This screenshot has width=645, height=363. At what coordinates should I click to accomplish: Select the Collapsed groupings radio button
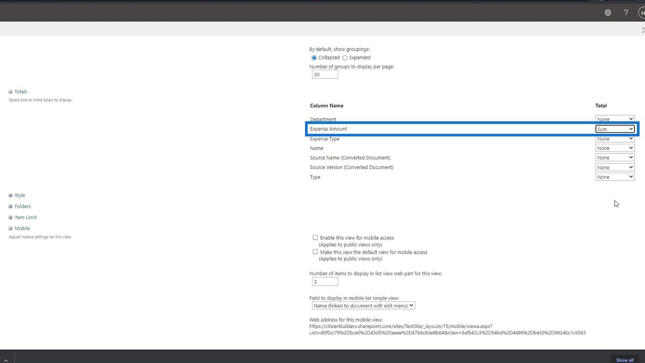coord(314,58)
